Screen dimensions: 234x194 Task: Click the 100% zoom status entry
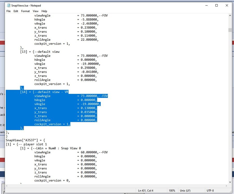click(172, 191)
